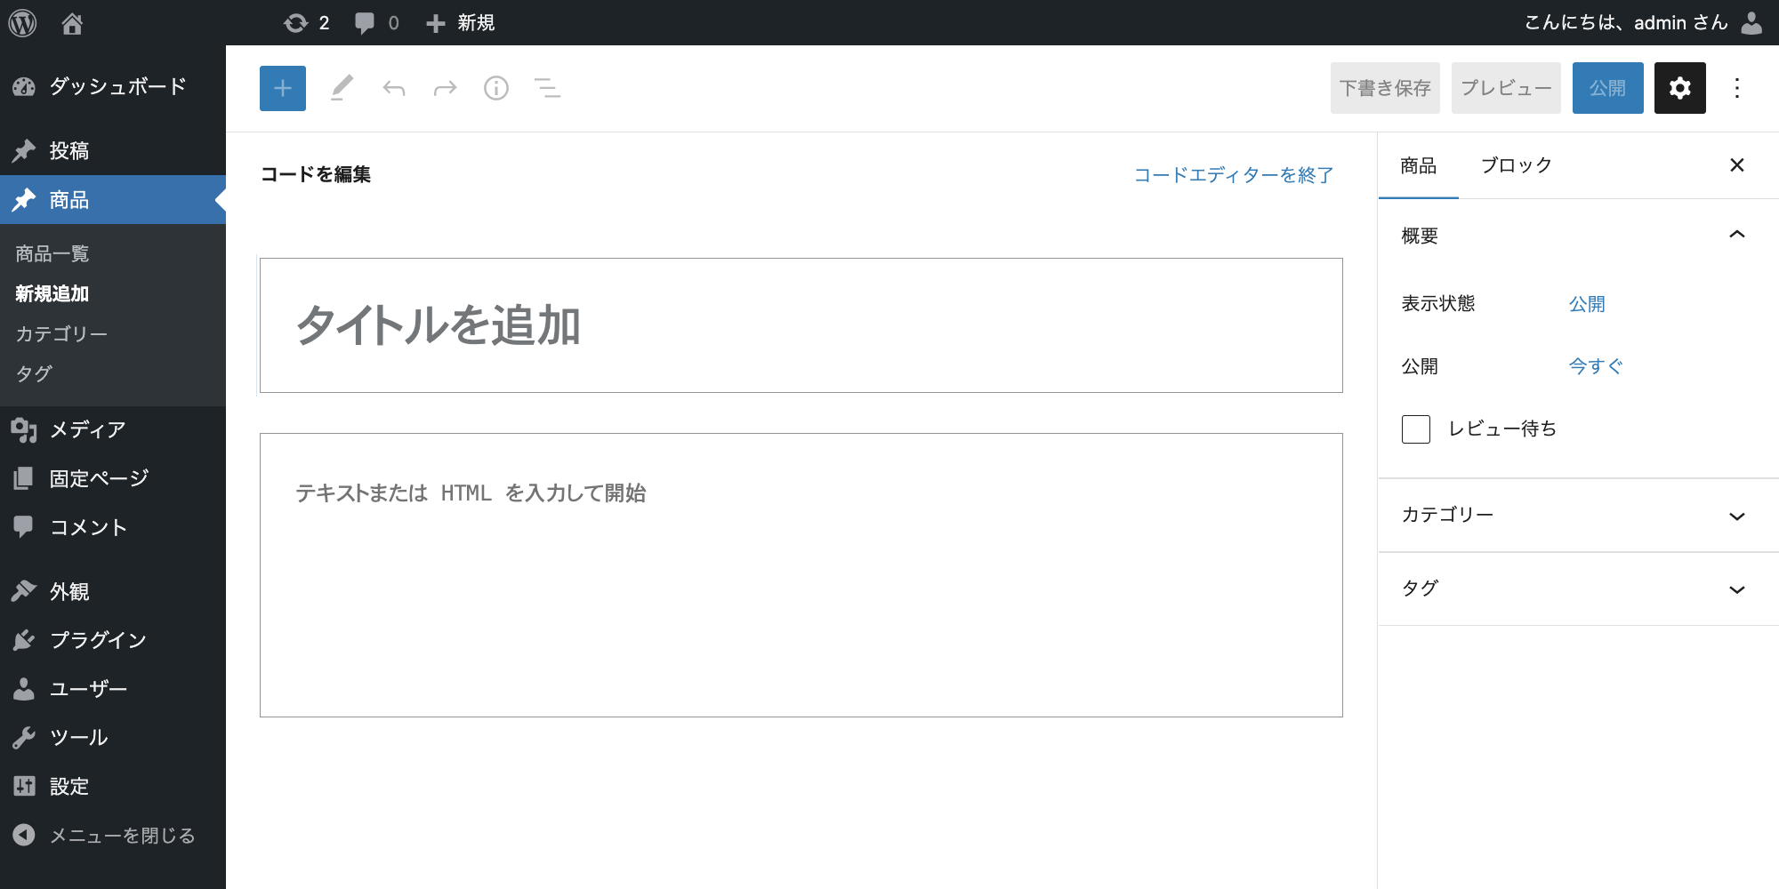This screenshot has width=1779, height=889.
Task: Visit site via the home icon
Action: [x=72, y=23]
